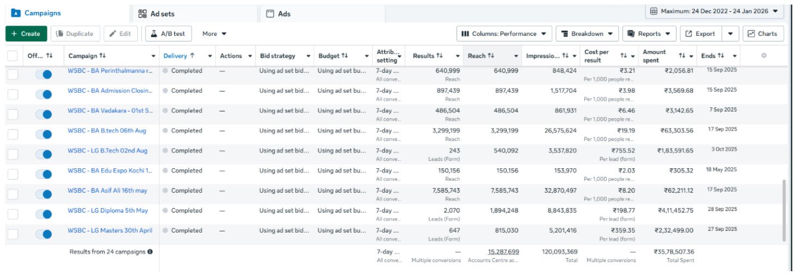Sort by Amount spent arrows icon
Viewport: 795px width, 275px height.
click(682, 56)
